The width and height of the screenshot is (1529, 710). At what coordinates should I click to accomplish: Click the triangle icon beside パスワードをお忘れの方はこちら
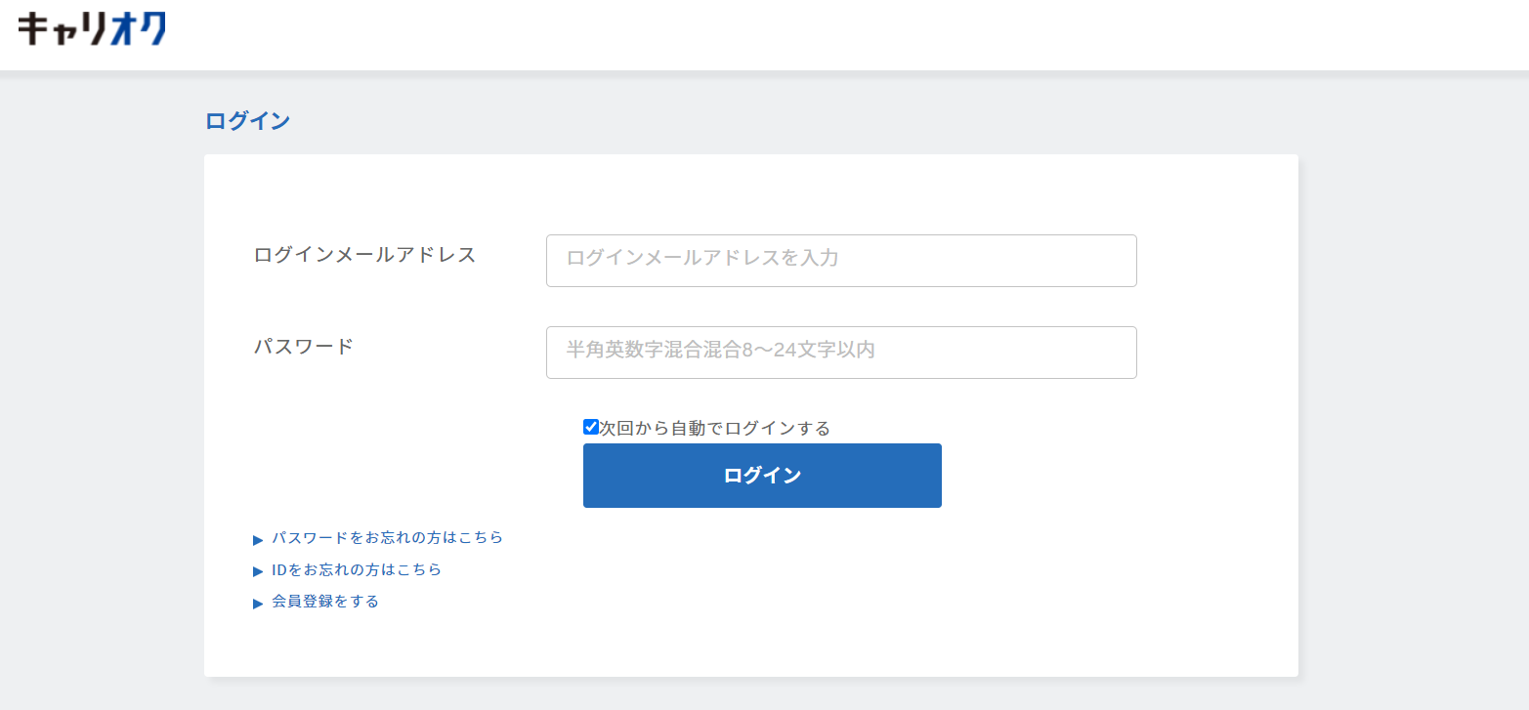[258, 540]
